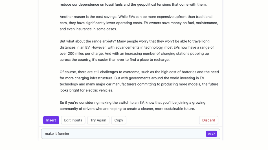This screenshot has height=150, width=268.
Task: Click the closing paragraph starting "So if you're considering"
Action: pyautogui.click(x=133, y=105)
